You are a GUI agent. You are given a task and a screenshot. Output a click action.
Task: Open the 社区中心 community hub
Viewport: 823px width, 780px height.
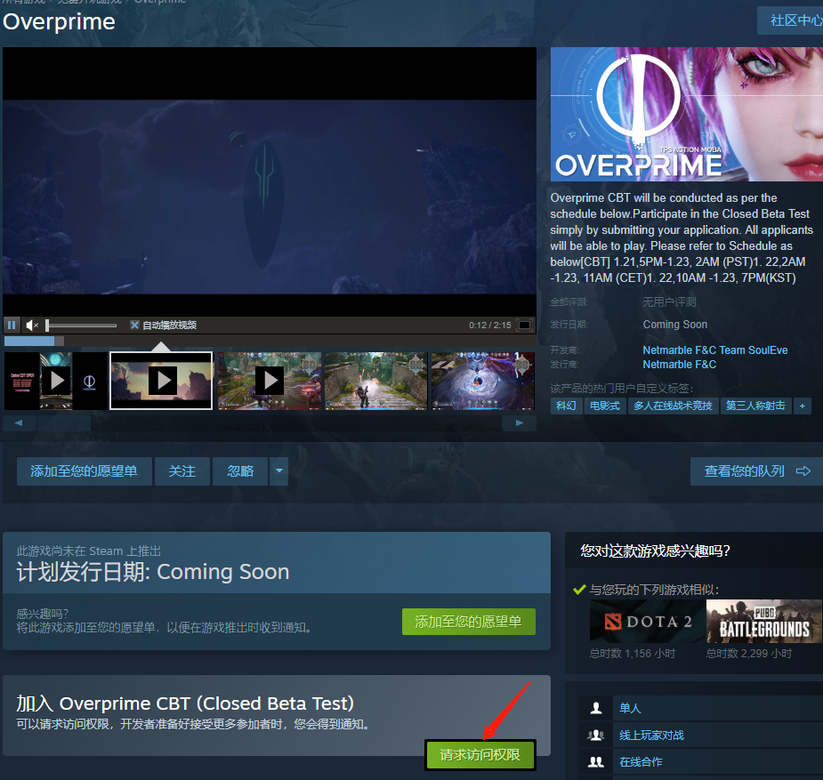click(x=790, y=20)
